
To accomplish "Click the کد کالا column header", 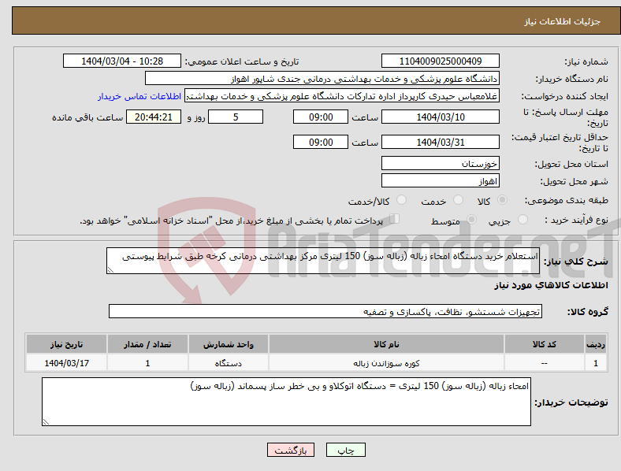I will pos(545,344).
